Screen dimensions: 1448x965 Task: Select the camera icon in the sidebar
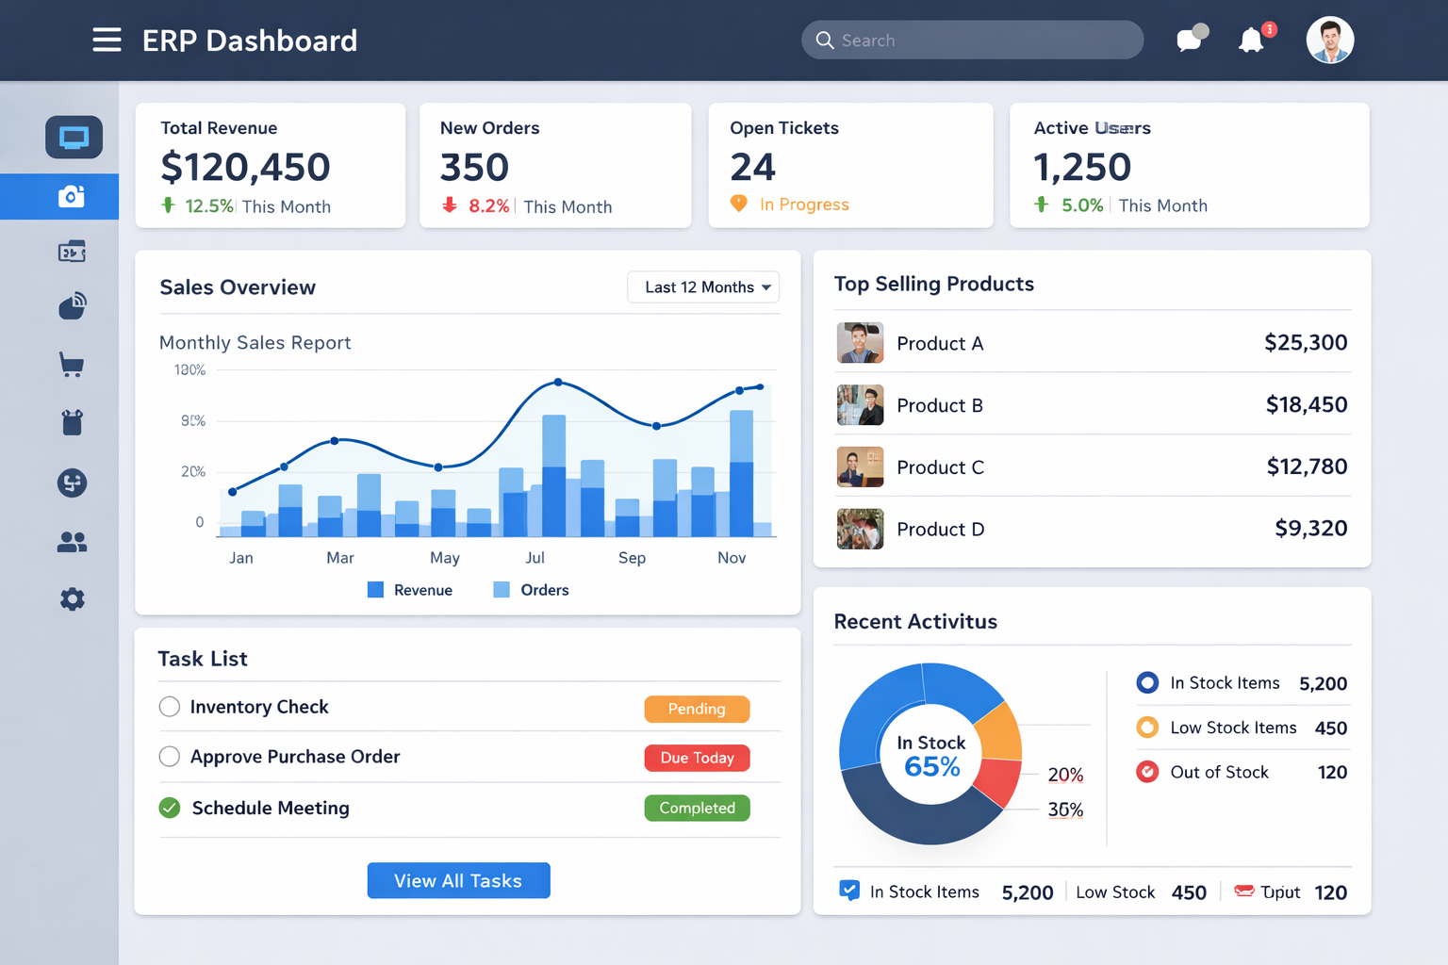[x=74, y=196]
